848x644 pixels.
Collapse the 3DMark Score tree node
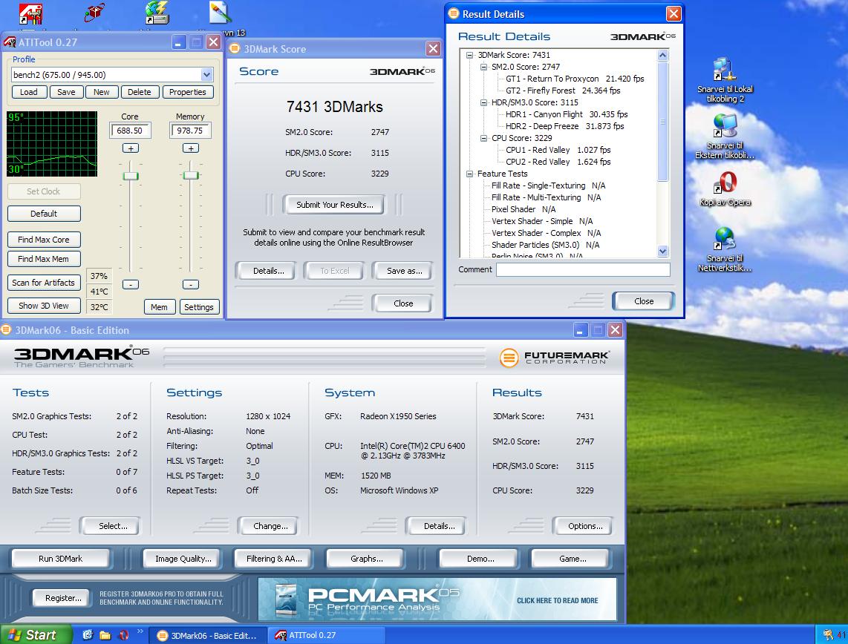click(469, 55)
